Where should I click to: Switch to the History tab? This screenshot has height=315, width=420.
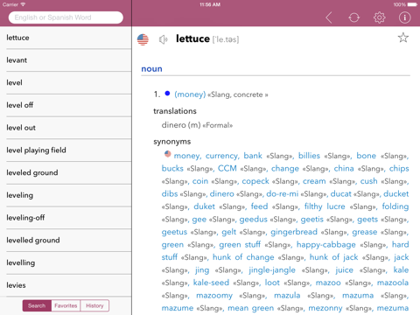[94, 305]
